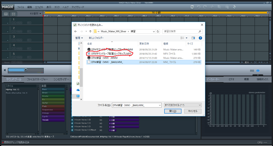Switch to single-pane arranger view icon
The width and height of the screenshot is (273, 146).
click(6, 14)
